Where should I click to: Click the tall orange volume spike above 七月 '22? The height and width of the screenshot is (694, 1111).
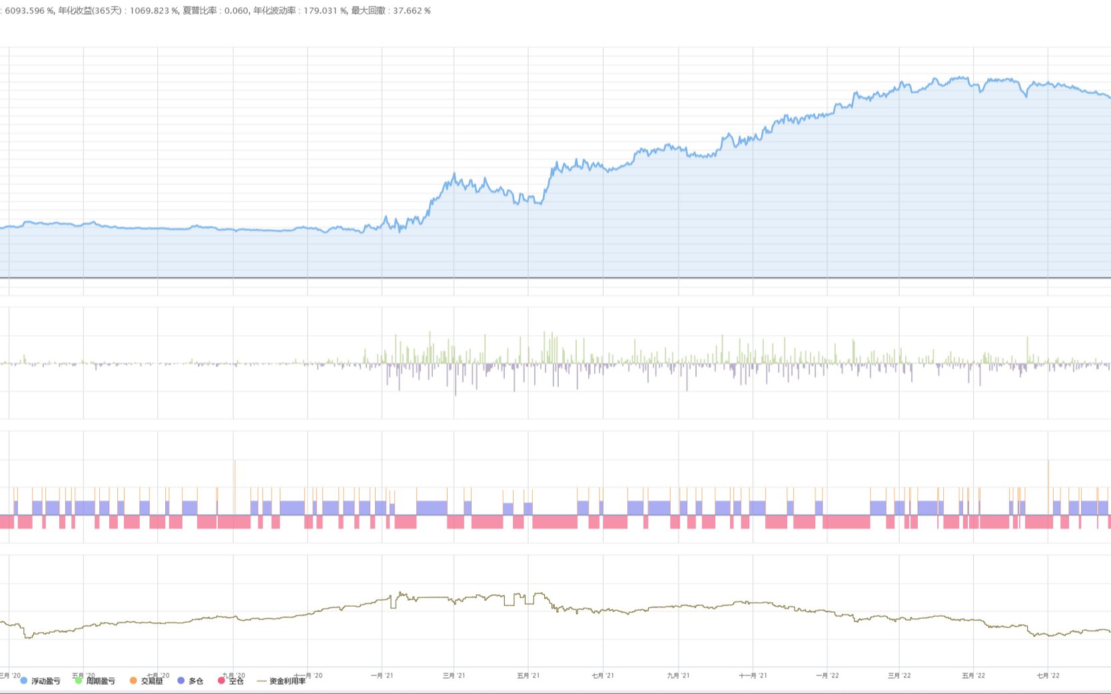(1048, 487)
